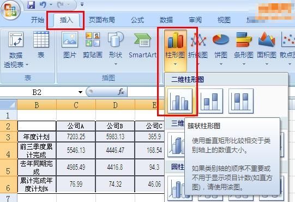
Task: Select column C header
Action: coord(76,105)
